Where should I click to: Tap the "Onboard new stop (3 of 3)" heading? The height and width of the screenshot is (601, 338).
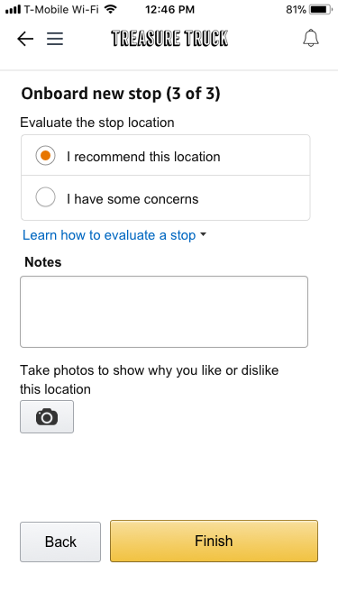(121, 94)
